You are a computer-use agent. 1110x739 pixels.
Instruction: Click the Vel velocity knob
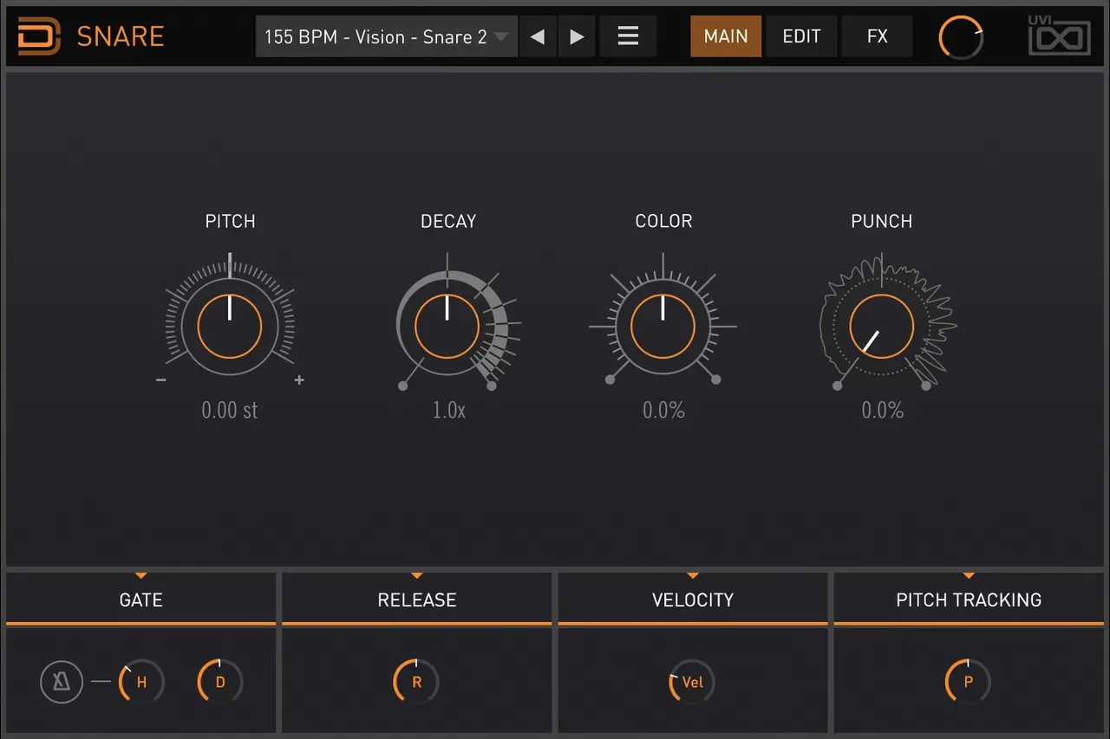tap(692, 682)
